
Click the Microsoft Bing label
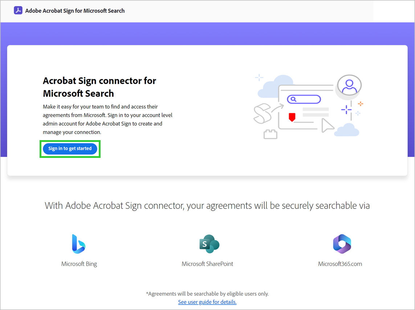79,264
